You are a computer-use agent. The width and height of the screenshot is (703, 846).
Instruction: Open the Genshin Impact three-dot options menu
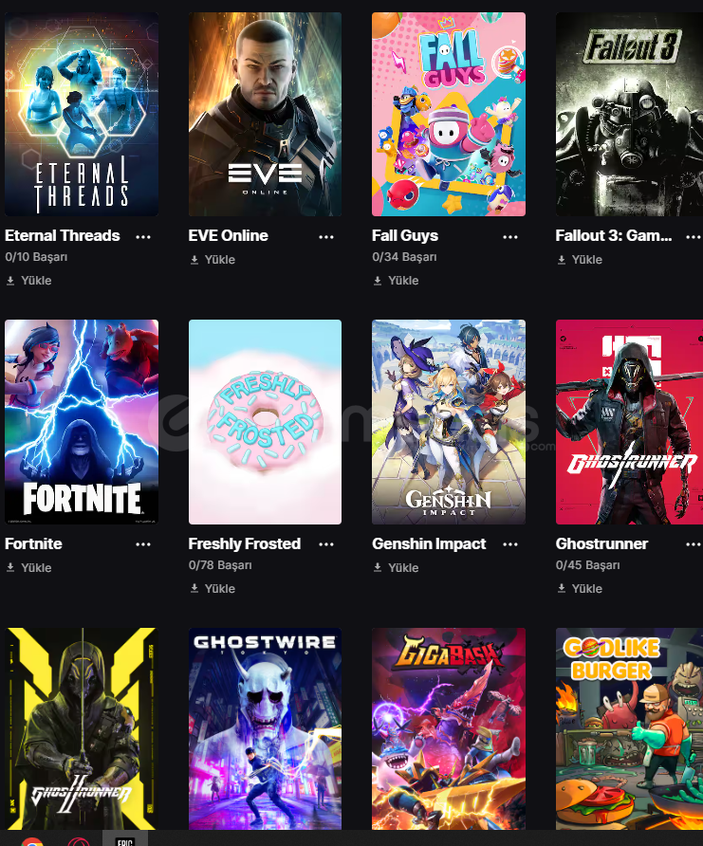pos(509,544)
